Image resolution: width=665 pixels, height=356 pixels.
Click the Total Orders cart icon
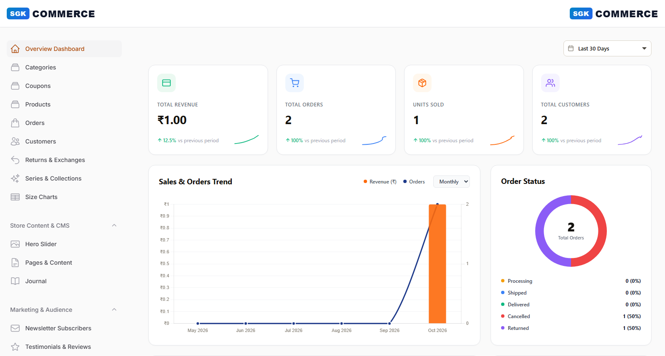coord(295,83)
